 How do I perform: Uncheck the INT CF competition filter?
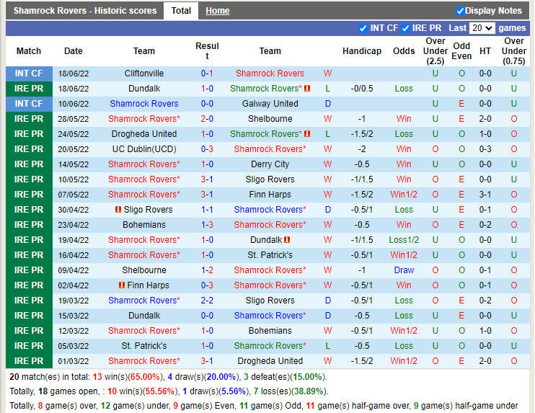coord(363,28)
